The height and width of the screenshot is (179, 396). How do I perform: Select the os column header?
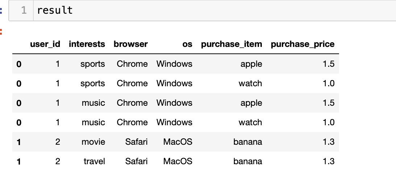coord(187,44)
